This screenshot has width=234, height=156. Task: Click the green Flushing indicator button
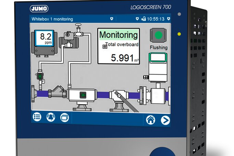[158, 35]
